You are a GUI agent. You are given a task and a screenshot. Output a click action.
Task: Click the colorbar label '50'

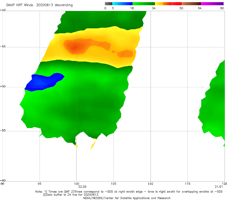tap(181, 8)
